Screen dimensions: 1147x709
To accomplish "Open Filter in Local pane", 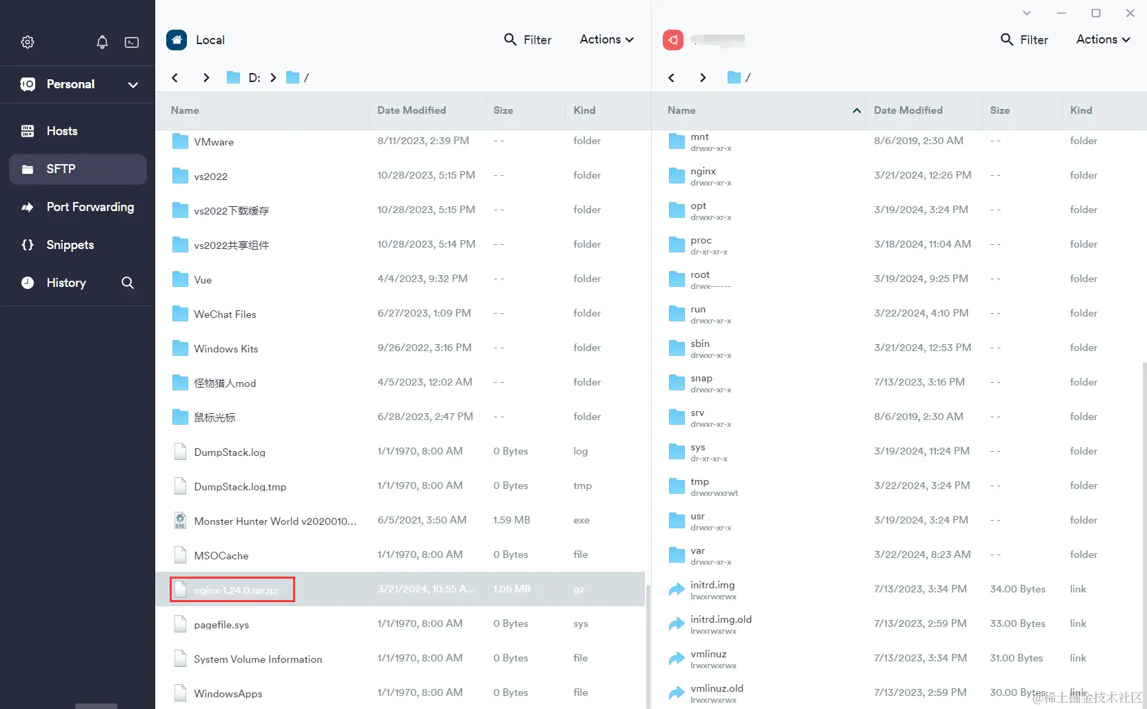I will (x=528, y=40).
